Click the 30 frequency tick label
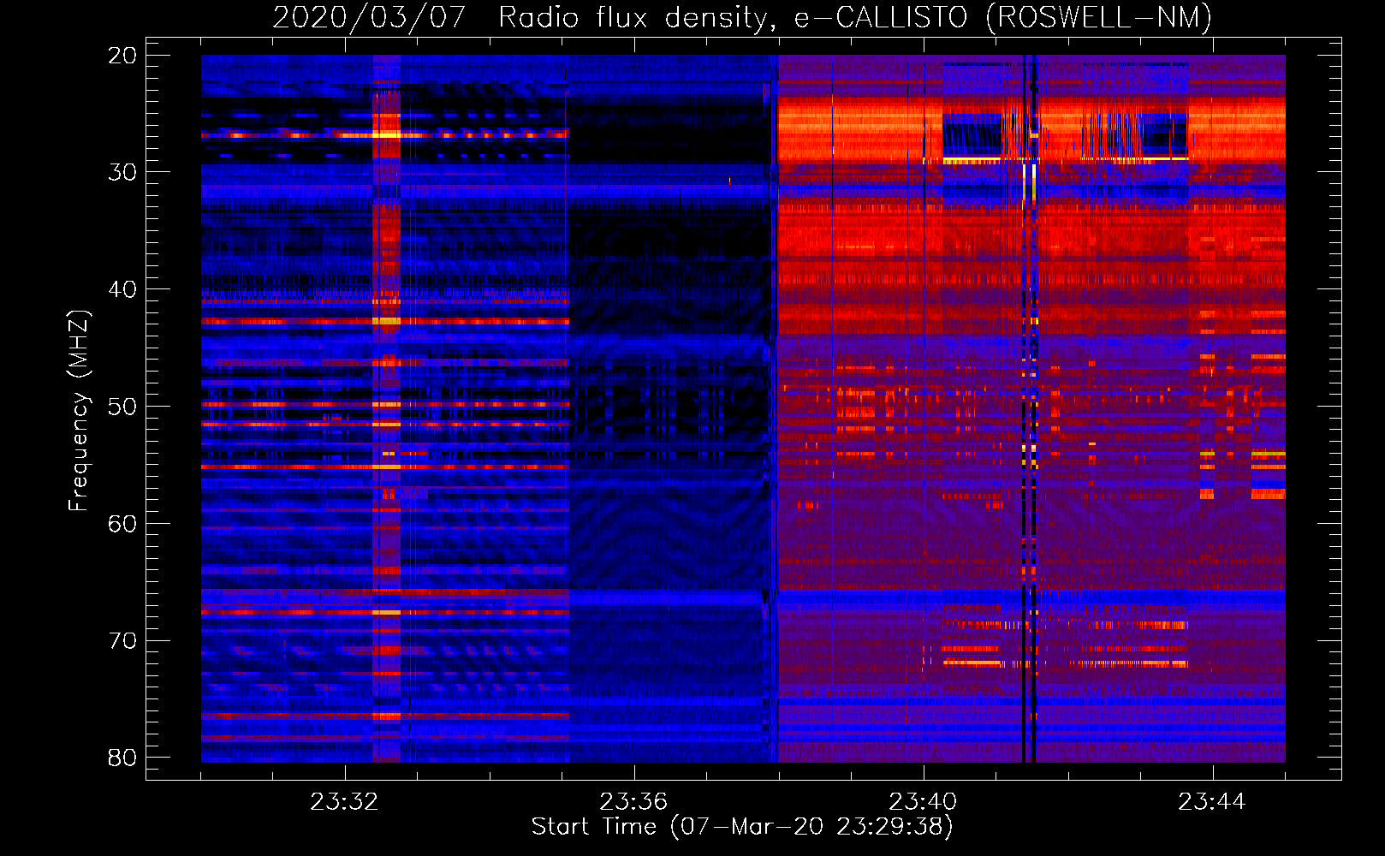Viewport: 1385px width, 856px height. click(x=122, y=172)
